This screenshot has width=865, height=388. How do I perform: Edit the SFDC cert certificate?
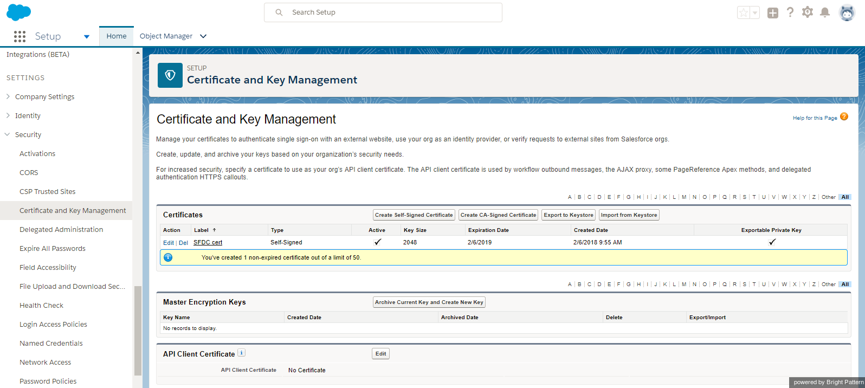click(169, 243)
